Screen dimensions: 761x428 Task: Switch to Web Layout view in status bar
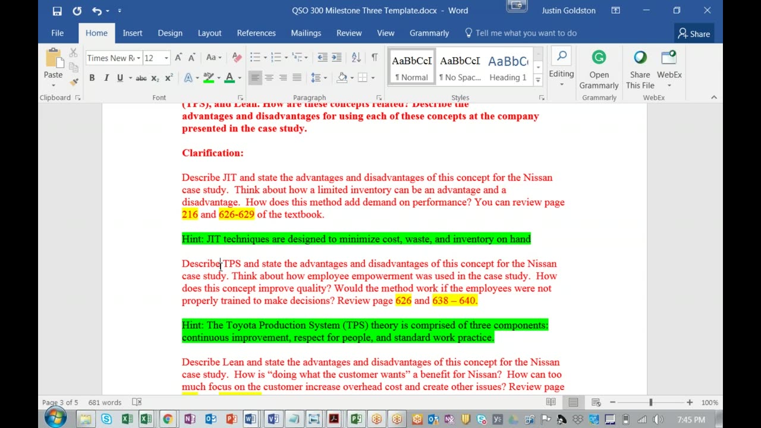pyautogui.click(x=596, y=402)
